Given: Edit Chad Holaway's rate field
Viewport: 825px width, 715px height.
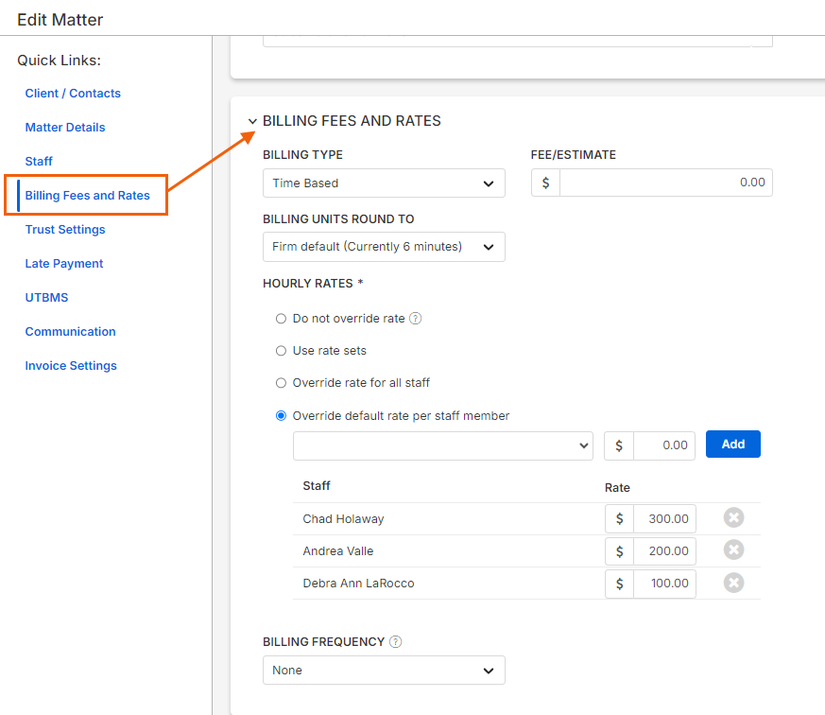Looking at the screenshot, I should [x=664, y=518].
